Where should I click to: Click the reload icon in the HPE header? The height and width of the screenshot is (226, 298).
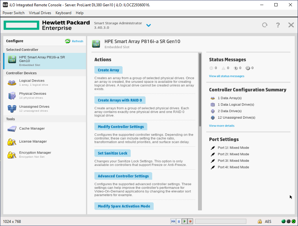click(265, 25)
